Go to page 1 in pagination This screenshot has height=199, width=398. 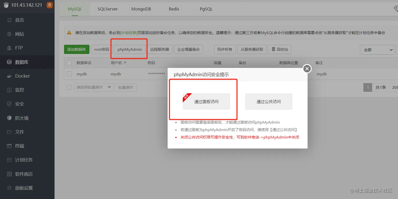(368, 87)
